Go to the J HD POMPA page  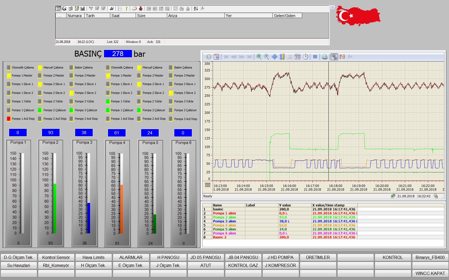pyautogui.click(x=280, y=257)
